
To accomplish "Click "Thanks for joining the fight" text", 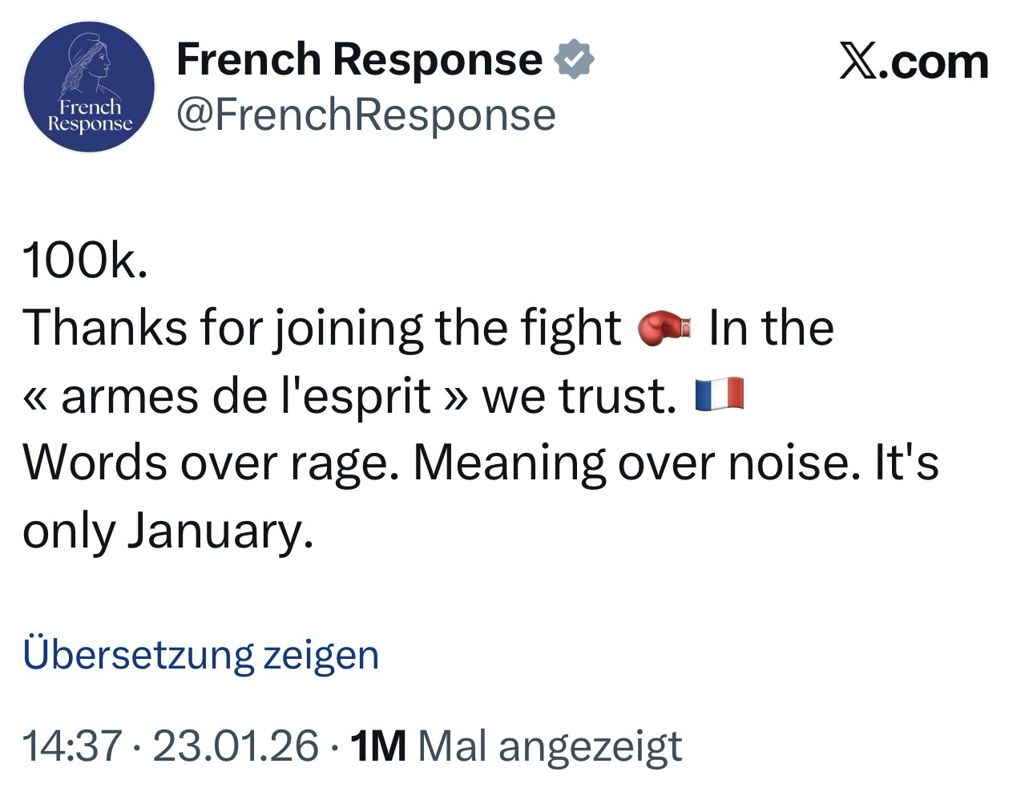I will pyautogui.click(x=322, y=329).
